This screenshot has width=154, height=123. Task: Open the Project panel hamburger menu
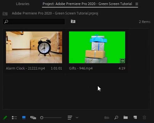coord(137,4)
